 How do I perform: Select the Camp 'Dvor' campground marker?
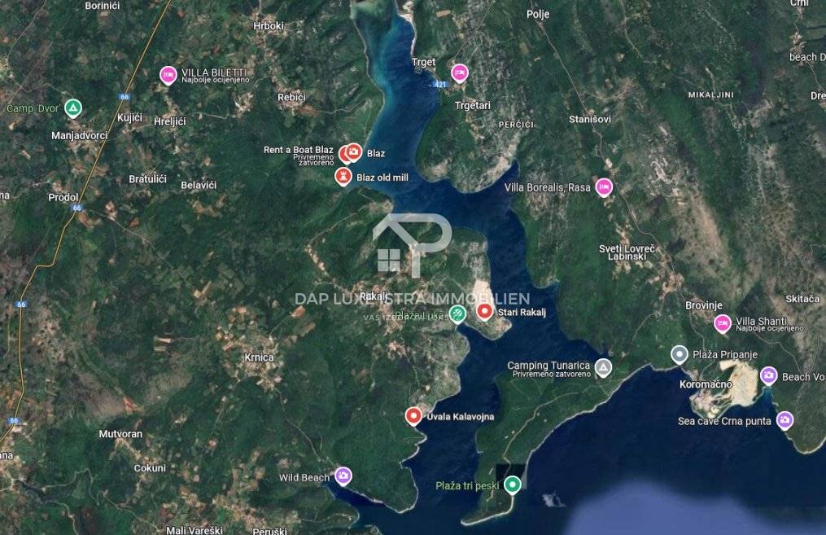click(x=72, y=108)
